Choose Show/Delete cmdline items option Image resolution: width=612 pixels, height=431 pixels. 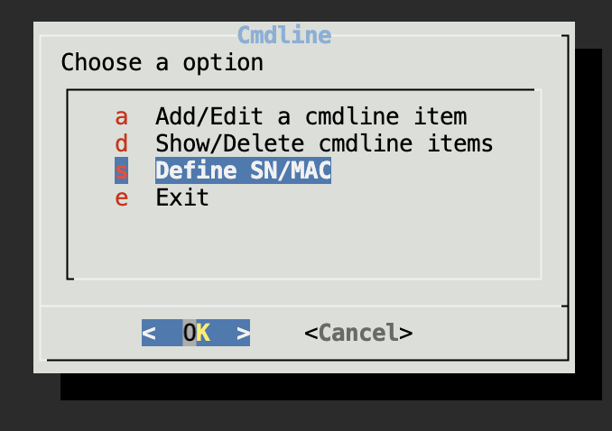coord(324,143)
